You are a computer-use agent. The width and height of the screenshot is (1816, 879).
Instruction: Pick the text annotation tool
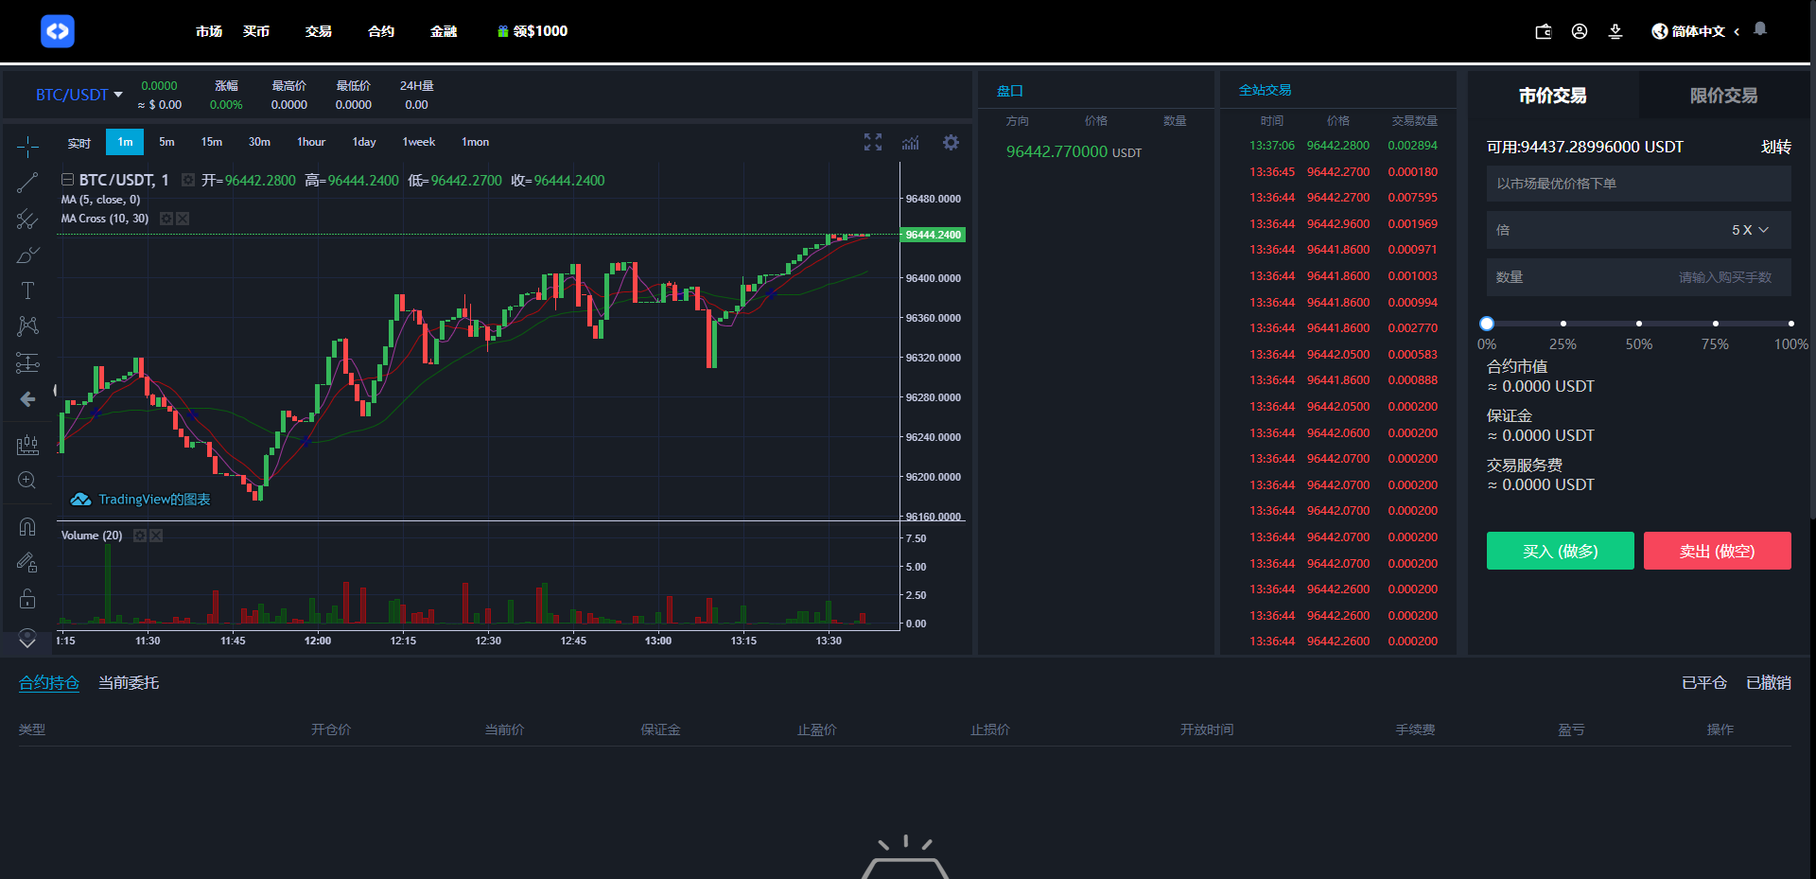coord(27,290)
